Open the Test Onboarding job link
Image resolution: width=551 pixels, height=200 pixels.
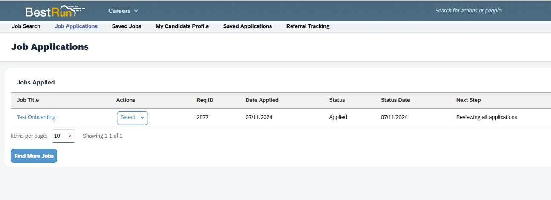(x=36, y=117)
